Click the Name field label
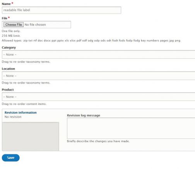This screenshot has width=195, height=169. (6, 4)
